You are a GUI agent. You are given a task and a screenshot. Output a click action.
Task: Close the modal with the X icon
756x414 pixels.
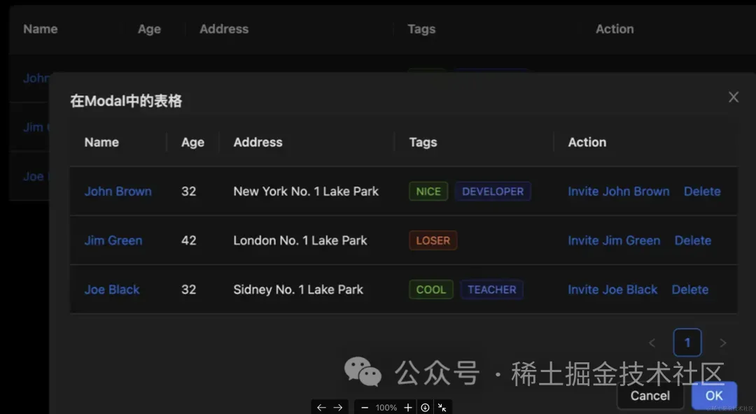pyautogui.click(x=734, y=97)
